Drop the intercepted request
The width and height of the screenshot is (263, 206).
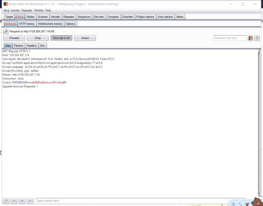tap(38, 38)
